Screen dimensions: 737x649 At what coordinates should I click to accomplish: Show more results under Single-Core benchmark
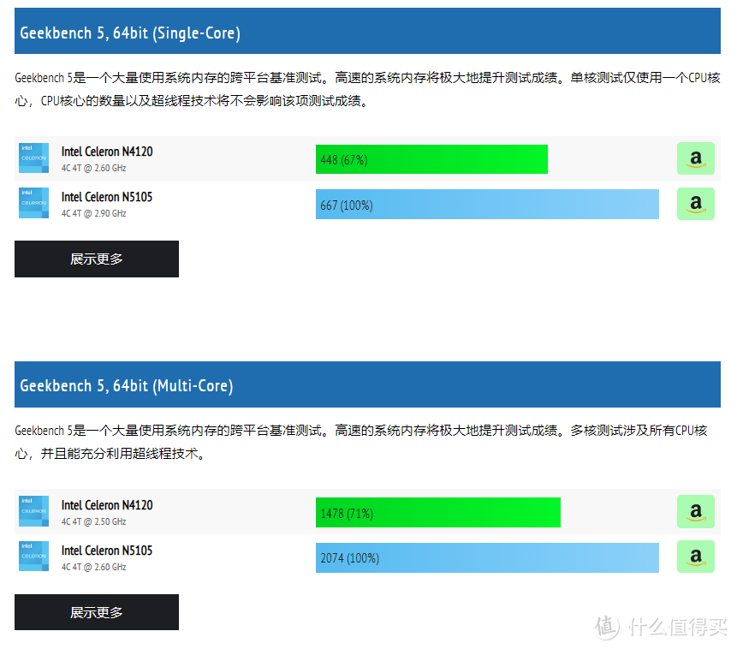coord(97,259)
